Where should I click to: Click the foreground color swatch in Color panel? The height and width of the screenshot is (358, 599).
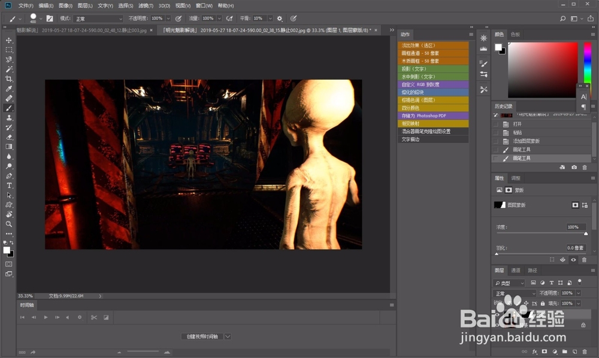[x=498, y=47]
